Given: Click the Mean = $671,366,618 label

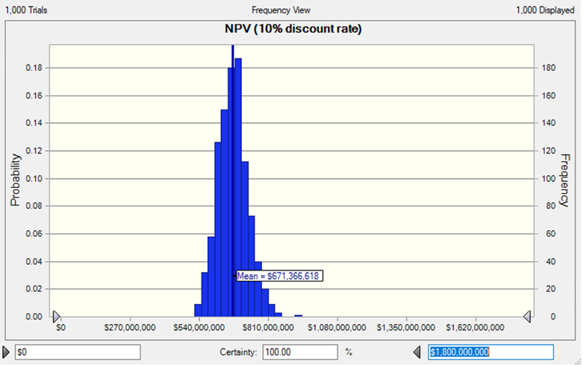Looking at the screenshot, I should coord(280,276).
